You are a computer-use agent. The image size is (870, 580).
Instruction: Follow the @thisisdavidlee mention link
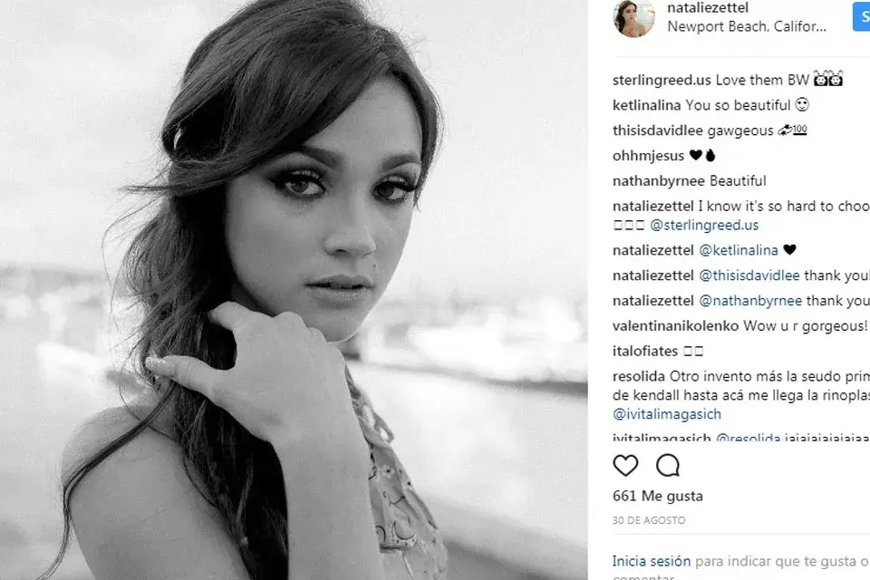point(749,275)
